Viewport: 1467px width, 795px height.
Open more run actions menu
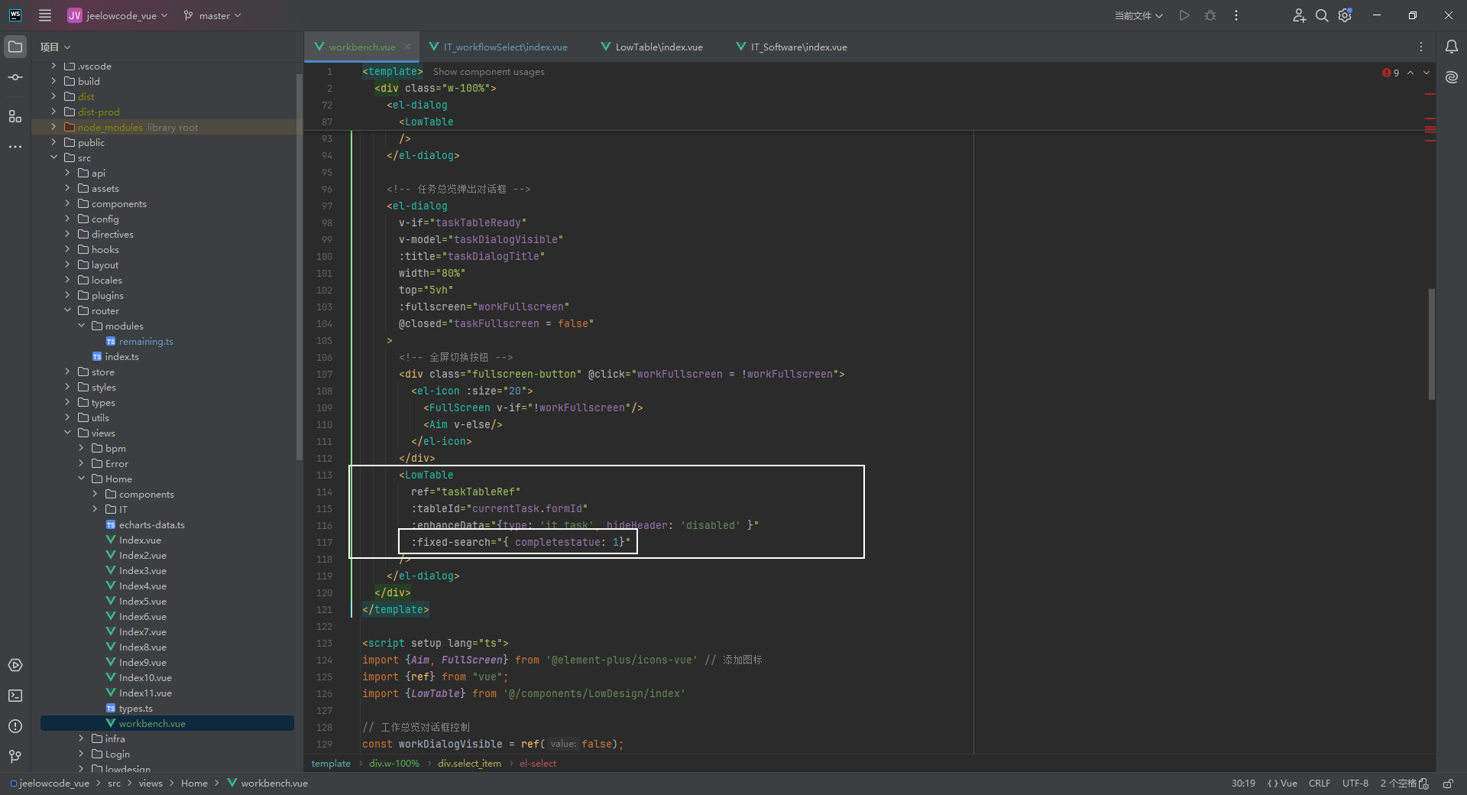pyautogui.click(x=1236, y=15)
